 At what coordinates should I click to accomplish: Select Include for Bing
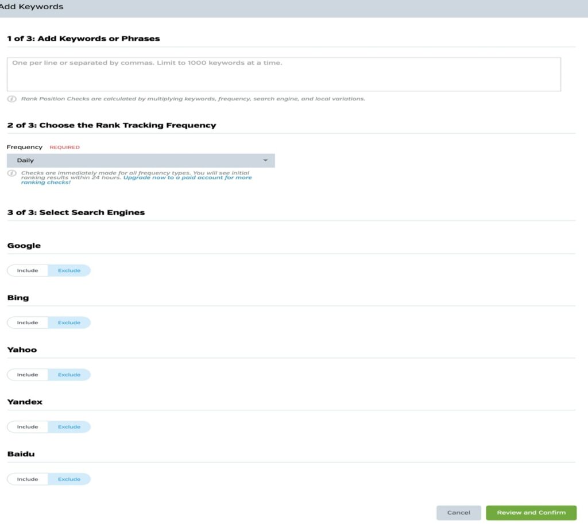click(28, 323)
